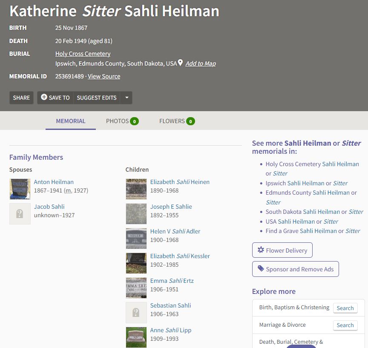Open Jacob Sahli placeholder gravestone icon

20,214
